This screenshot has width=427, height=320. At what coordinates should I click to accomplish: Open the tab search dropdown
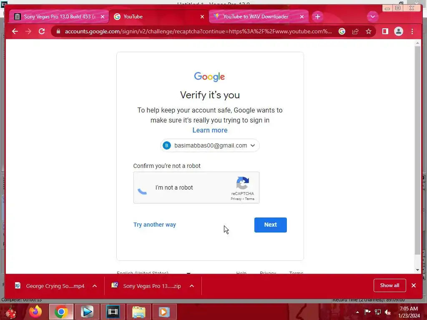tap(372, 17)
